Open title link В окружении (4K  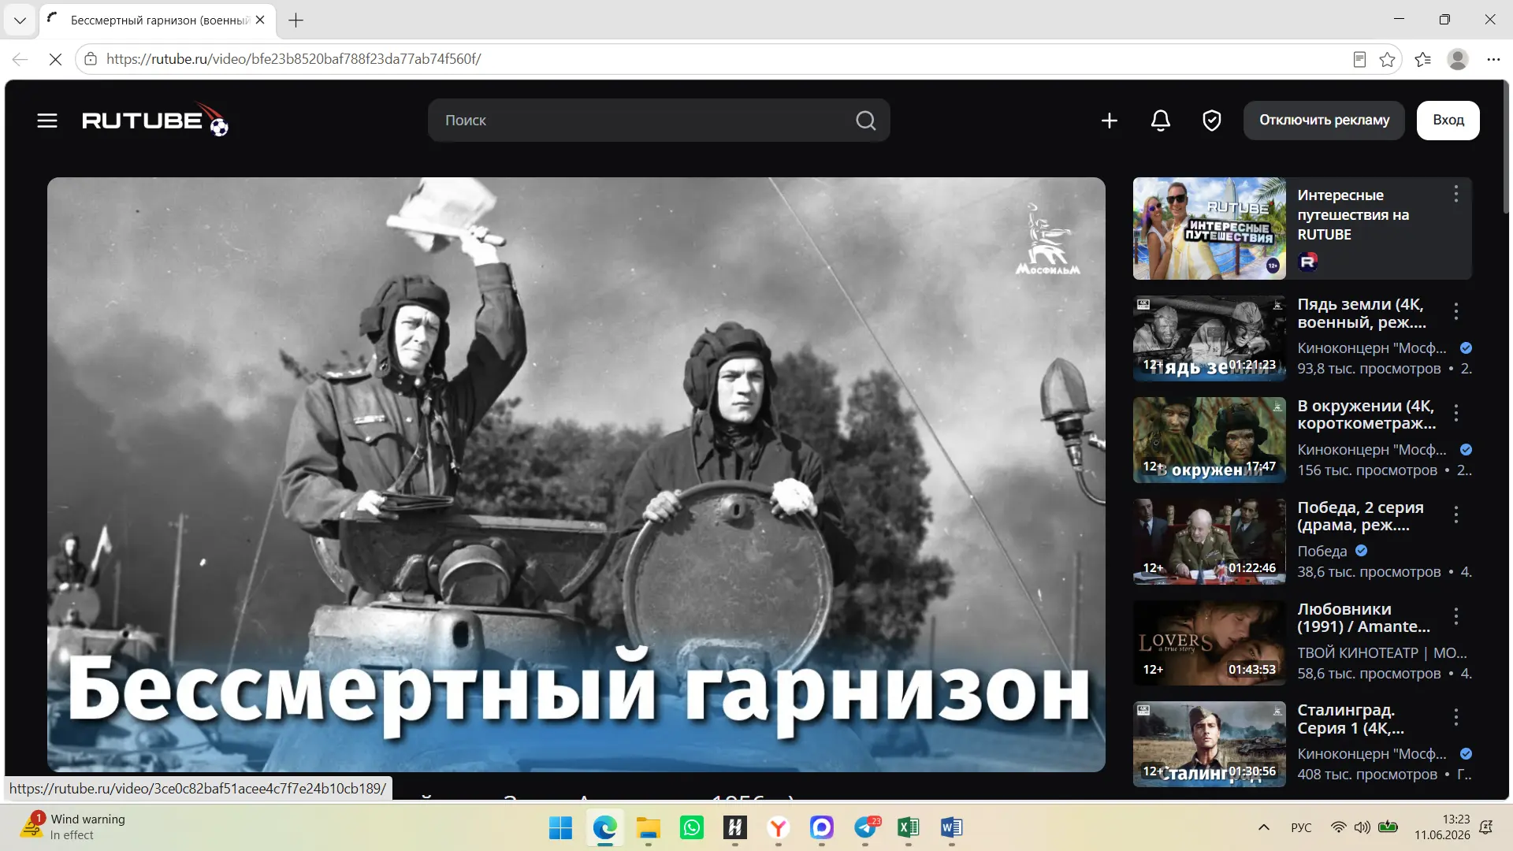click(x=1366, y=414)
